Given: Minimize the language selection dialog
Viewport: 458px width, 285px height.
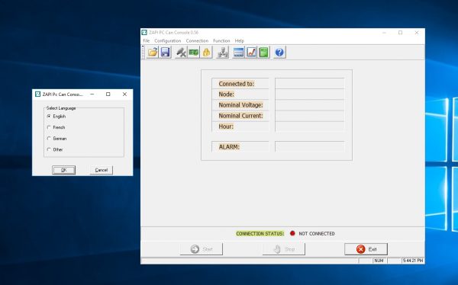Looking at the screenshot, I should (92, 94).
